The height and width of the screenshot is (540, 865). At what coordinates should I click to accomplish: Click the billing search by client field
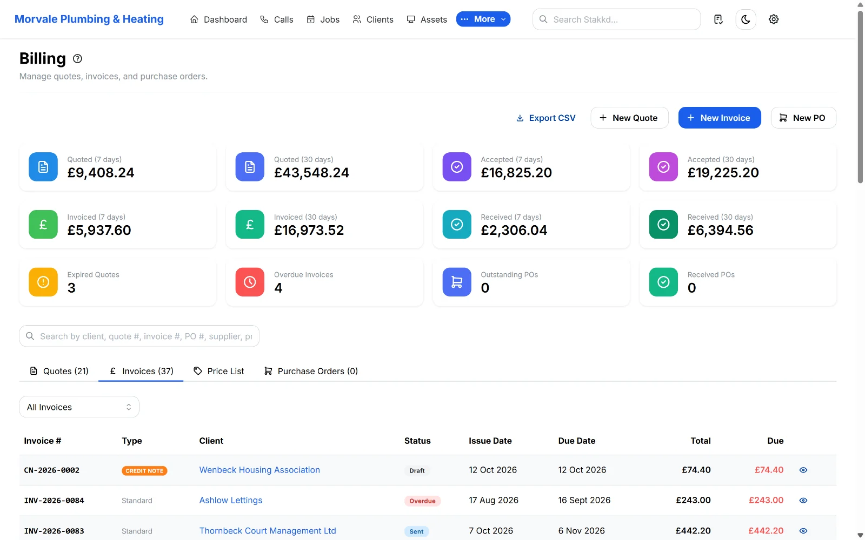[x=139, y=336]
